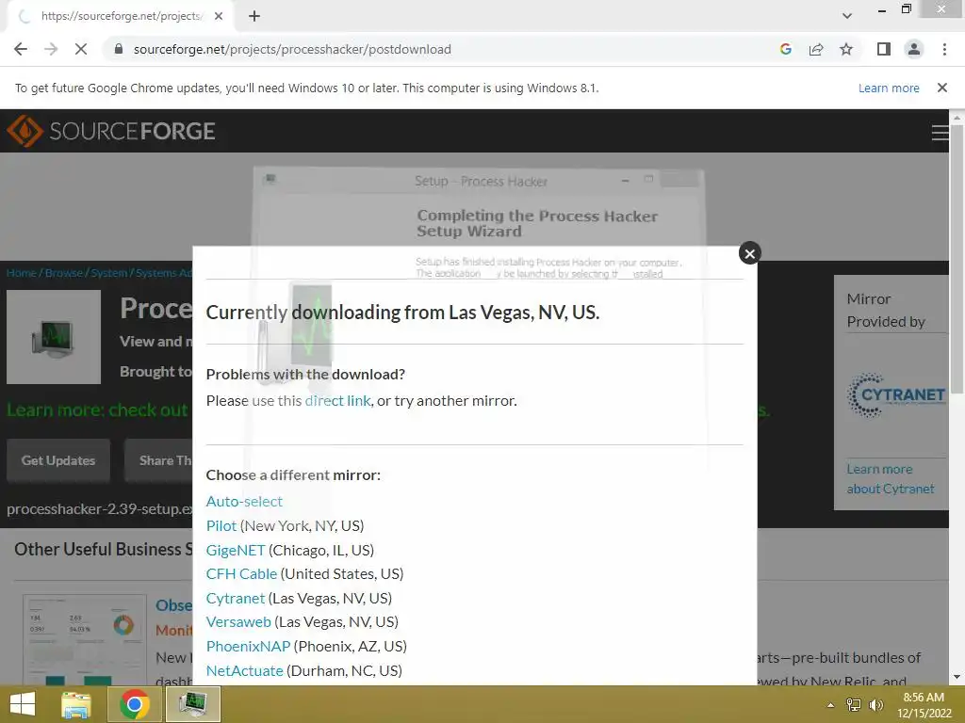Open the System breadcrumb link
Viewport: 965px width, 723px height.
click(109, 273)
